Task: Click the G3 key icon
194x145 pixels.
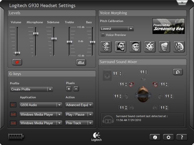Action: [x=13, y=123]
